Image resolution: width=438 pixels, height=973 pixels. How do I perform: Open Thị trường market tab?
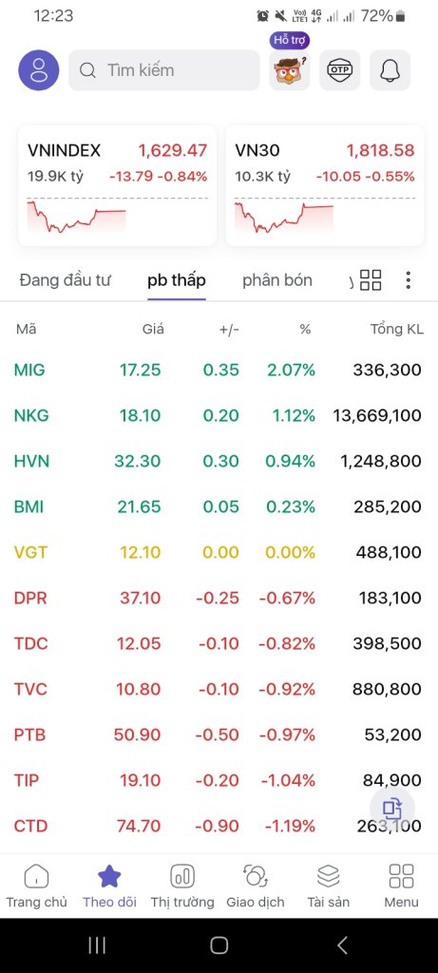pos(182,887)
